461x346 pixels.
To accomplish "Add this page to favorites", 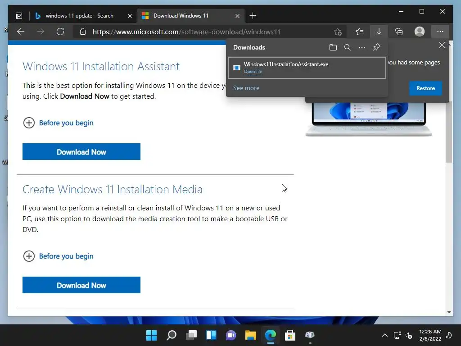I will 338,32.
